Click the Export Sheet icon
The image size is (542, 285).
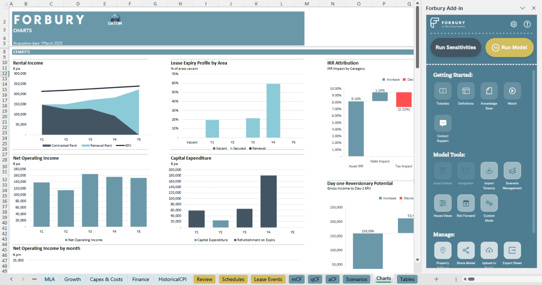[x=512, y=250]
